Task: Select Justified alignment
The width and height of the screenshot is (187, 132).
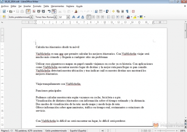Action: click(102, 17)
